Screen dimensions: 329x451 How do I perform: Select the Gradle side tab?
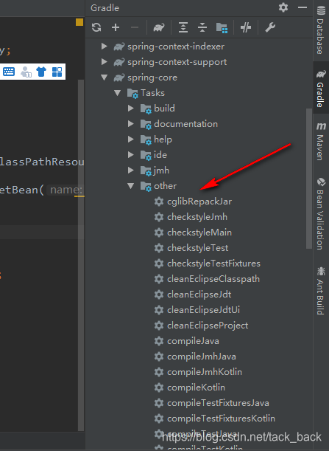click(321, 89)
